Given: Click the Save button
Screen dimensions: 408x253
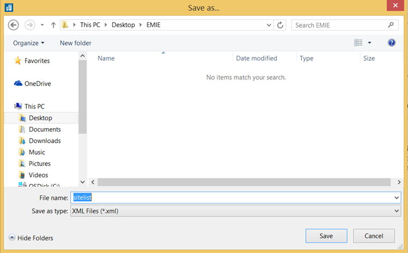Looking at the screenshot, I should tap(326, 236).
